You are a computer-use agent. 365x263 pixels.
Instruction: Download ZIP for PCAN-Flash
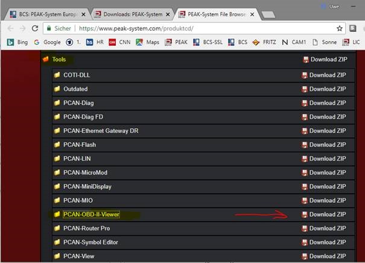(x=324, y=145)
